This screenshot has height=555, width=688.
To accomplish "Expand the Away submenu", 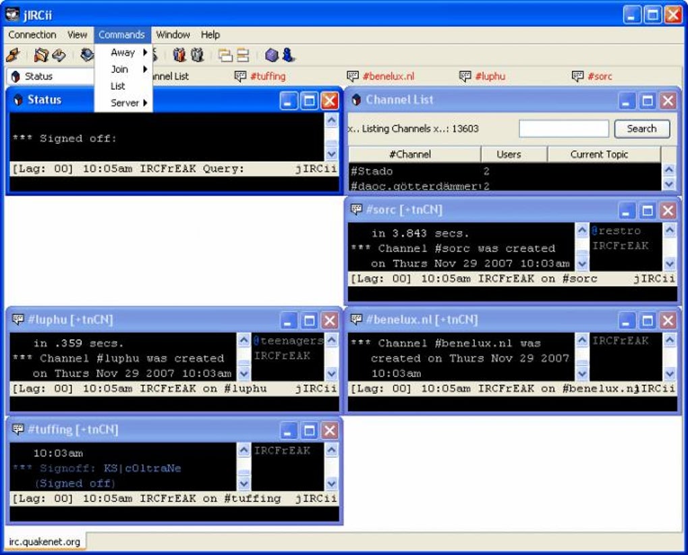I will [x=123, y=53].
